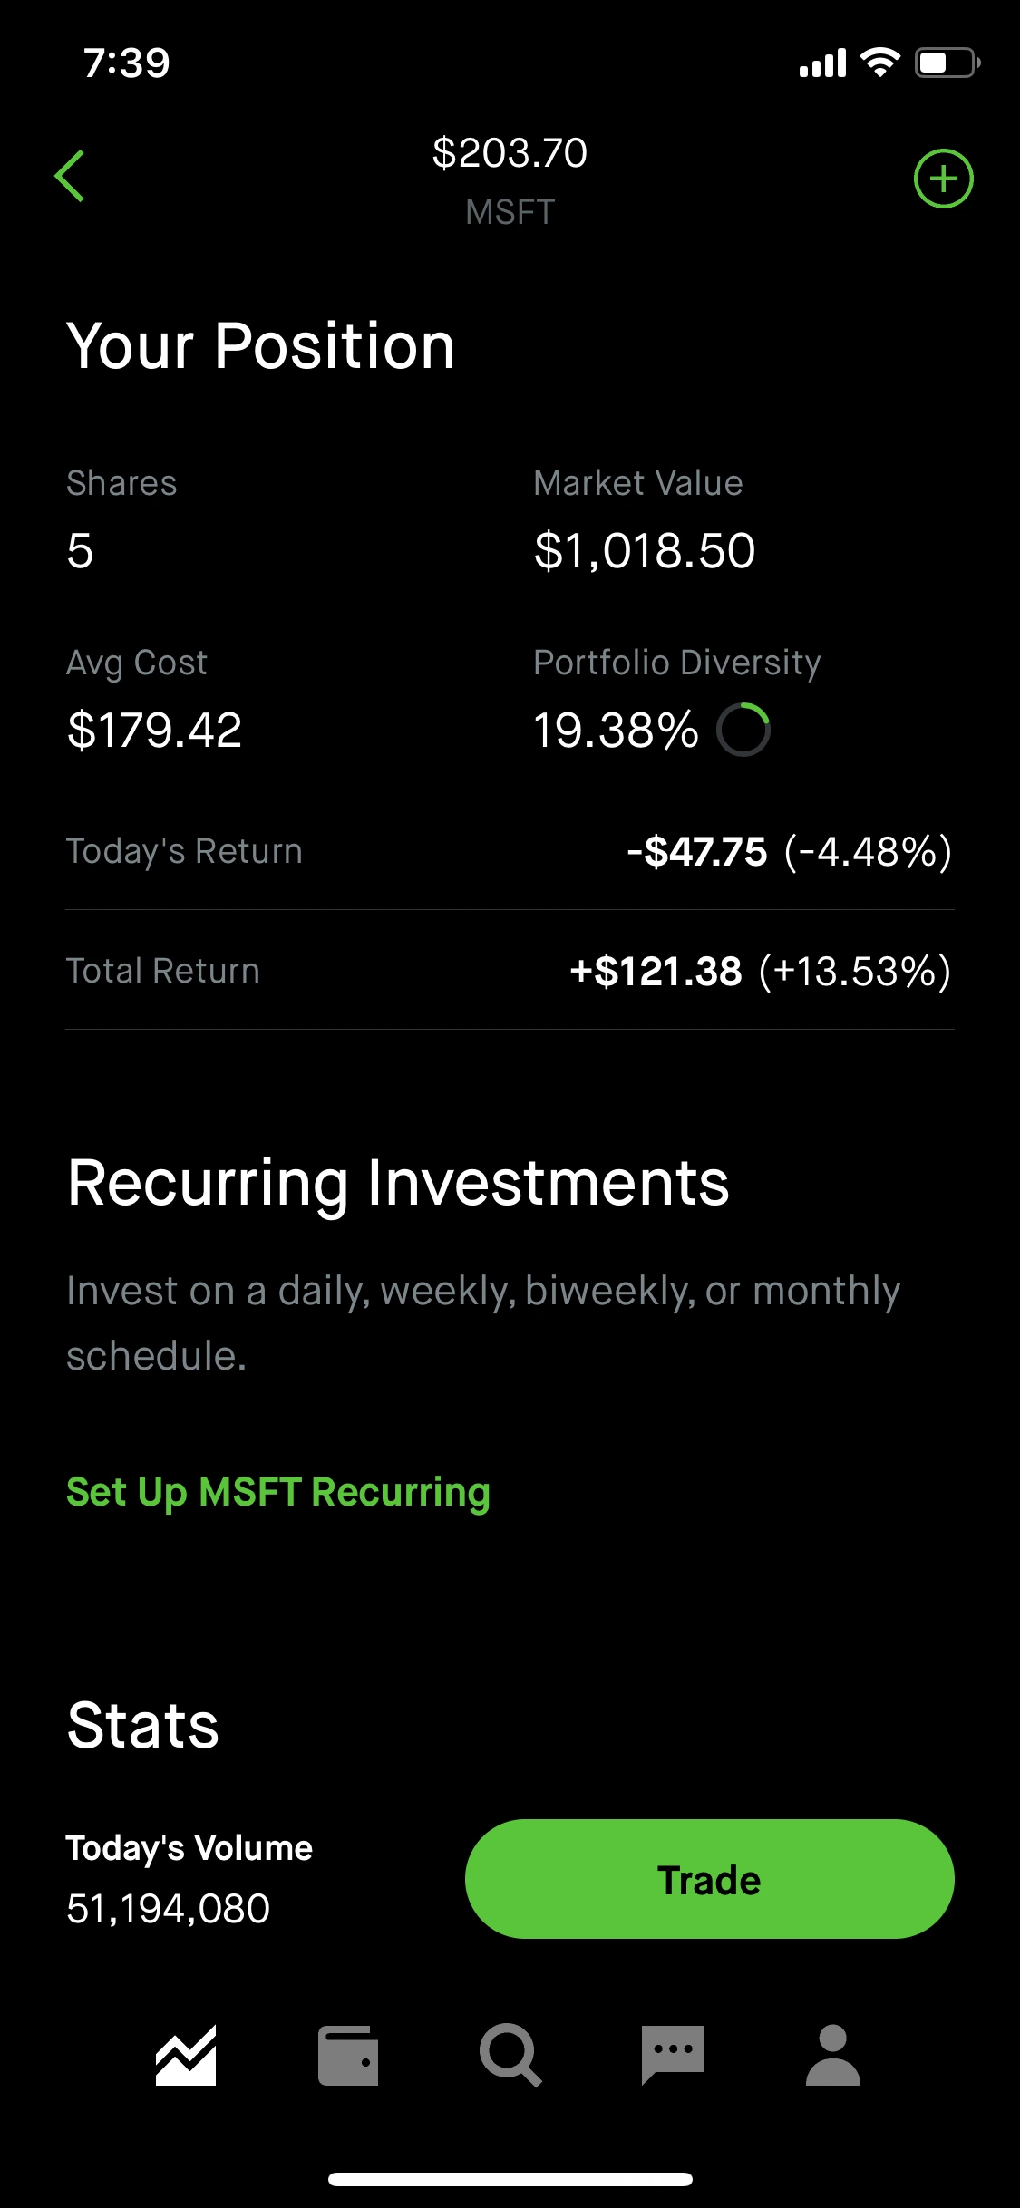This screenshot has height=2208, width=1020.
Task: Tap the Today's Return row value
Action: click(x=789, y=852)
